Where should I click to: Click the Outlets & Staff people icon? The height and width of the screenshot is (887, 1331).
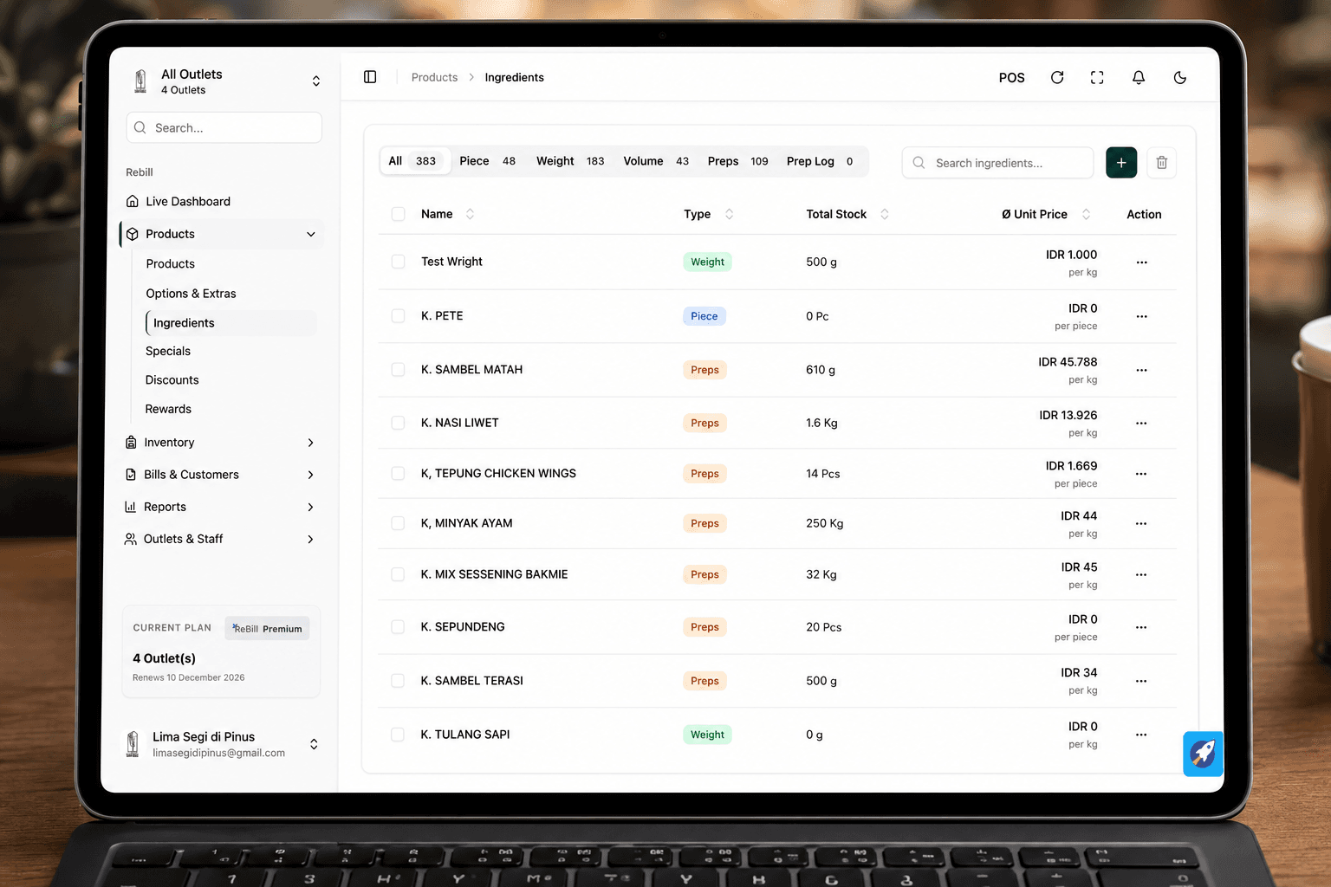pos(131,539)
